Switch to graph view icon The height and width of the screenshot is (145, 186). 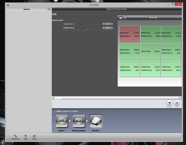point(125,18)
